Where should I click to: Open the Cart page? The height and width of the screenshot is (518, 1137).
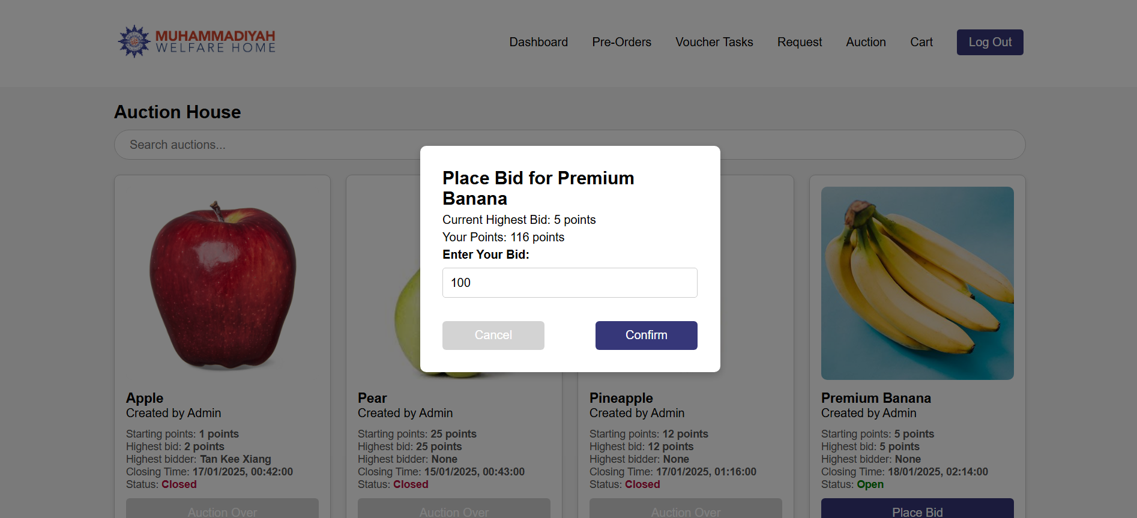pos(921,42)
